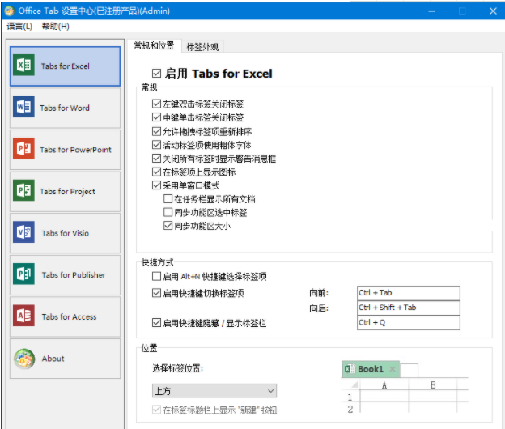Open Tabs for Word settings icon
Screen dimensions: 505x429
24,108
